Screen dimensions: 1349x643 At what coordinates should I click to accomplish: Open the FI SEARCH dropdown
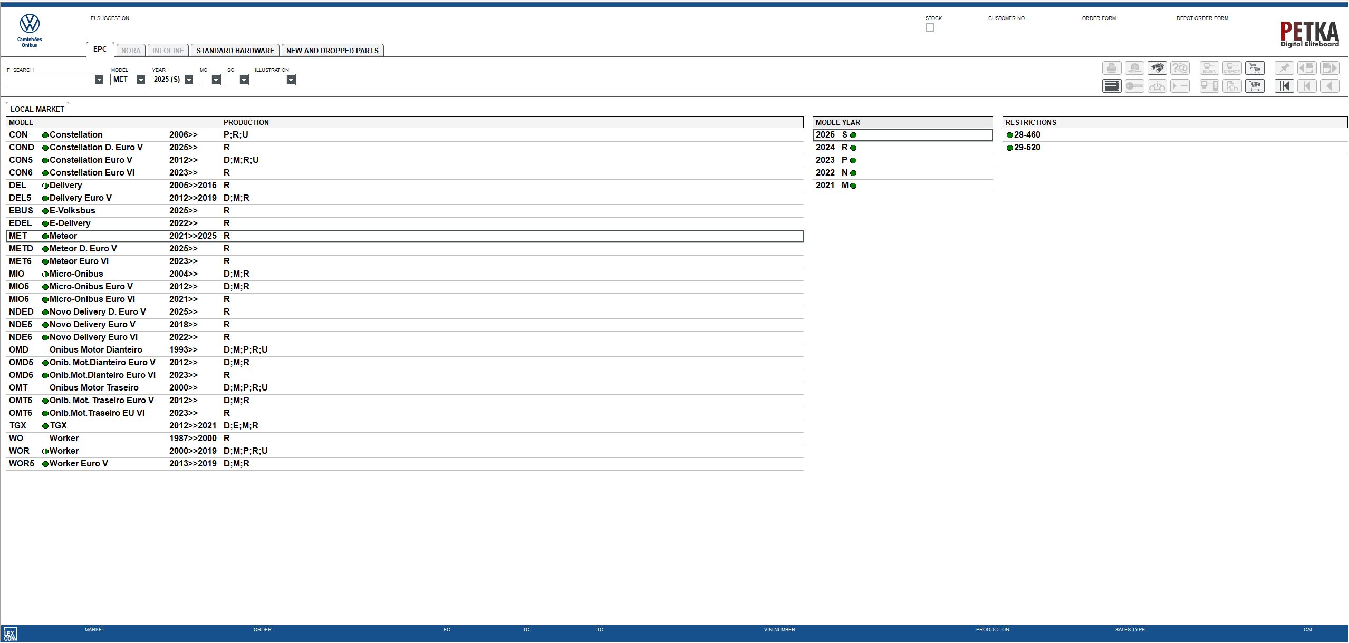pos(99,80)
